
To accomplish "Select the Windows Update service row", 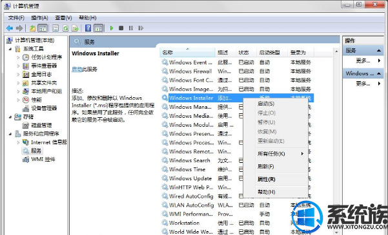I will tap(202, 178).
